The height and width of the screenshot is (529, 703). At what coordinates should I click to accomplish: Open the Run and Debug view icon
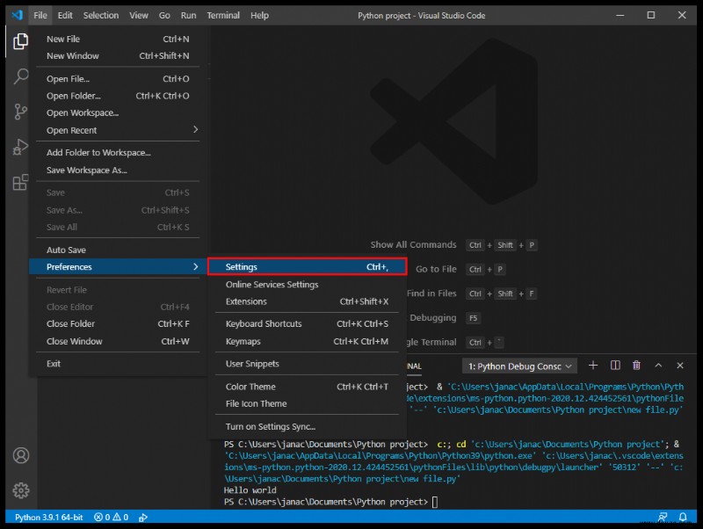[x=20, y=147]
